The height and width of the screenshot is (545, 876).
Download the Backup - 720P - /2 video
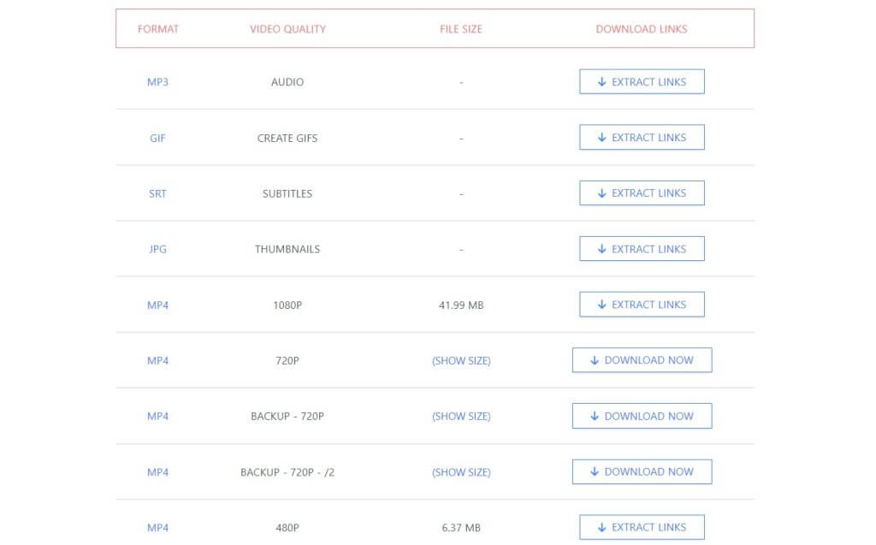(x=642, y=471)
